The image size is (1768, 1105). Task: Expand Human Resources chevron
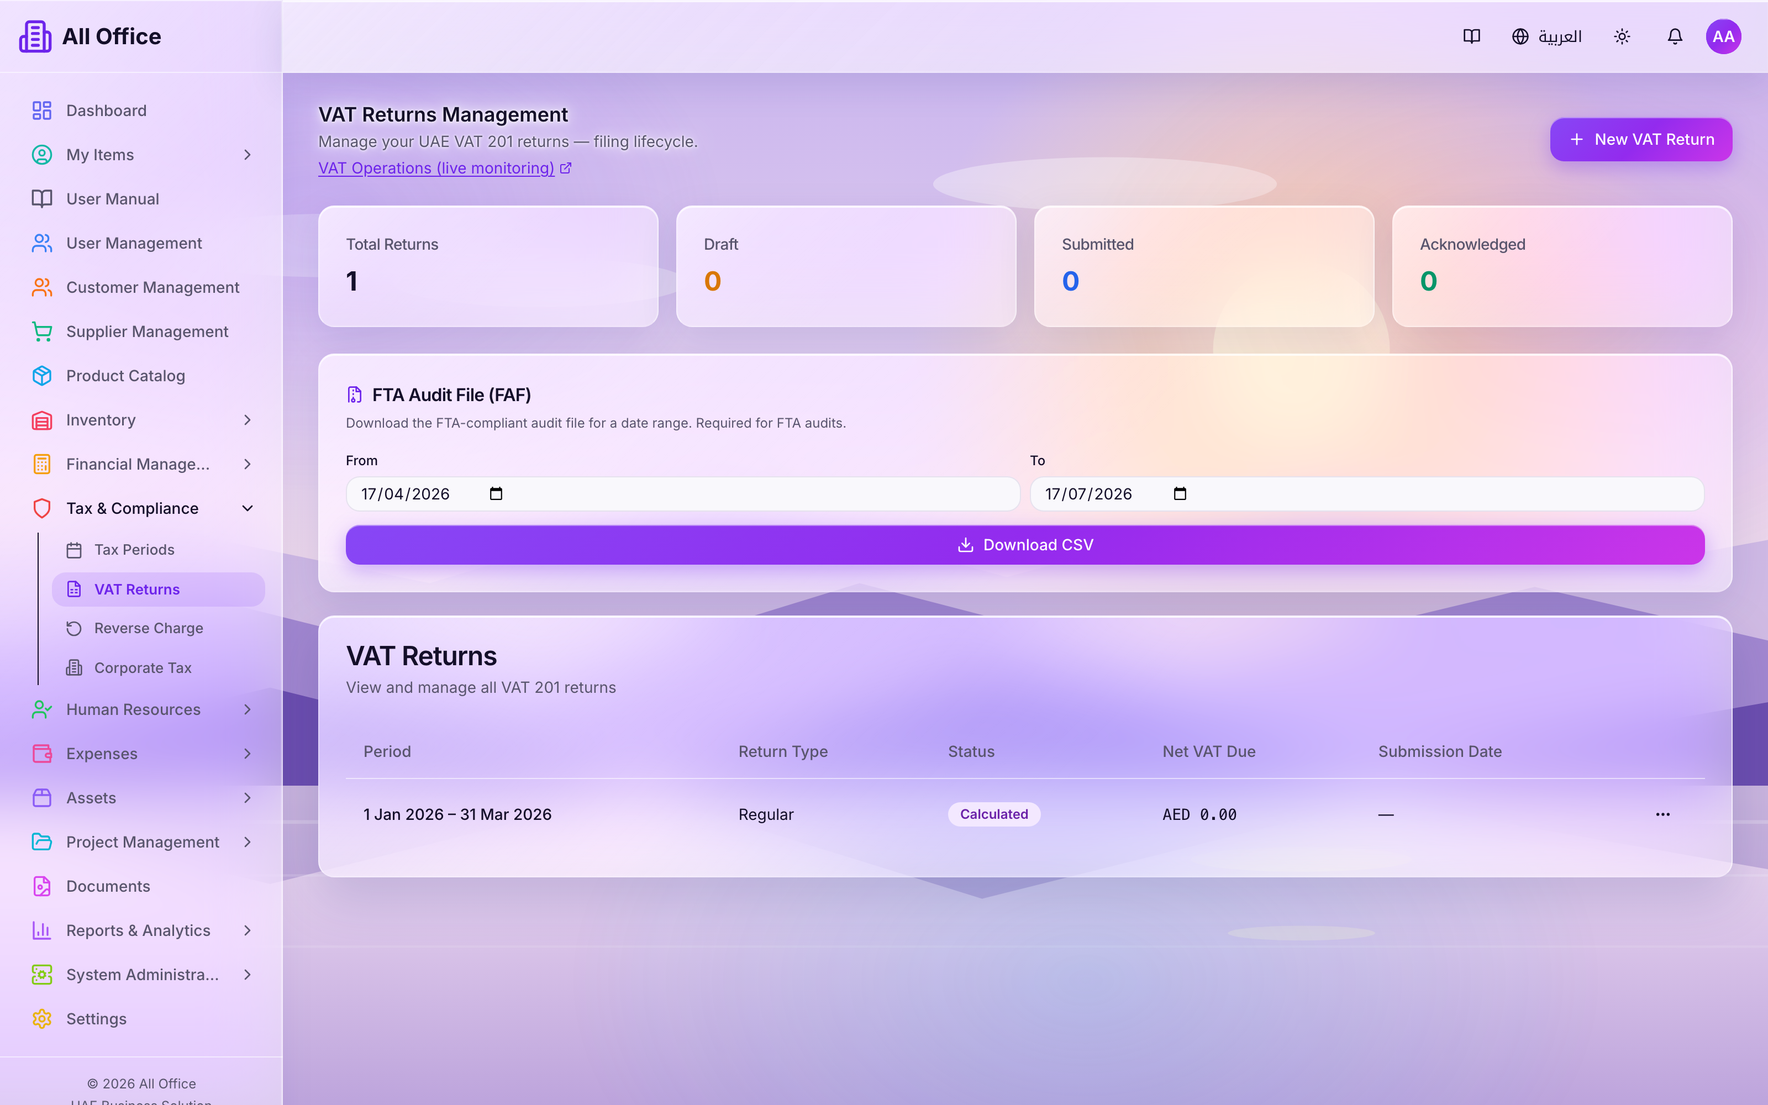click(x=247, y=709)
